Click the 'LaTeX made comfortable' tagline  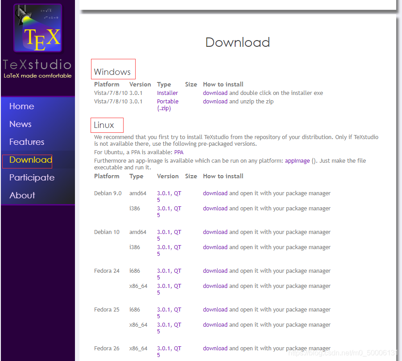37,76
